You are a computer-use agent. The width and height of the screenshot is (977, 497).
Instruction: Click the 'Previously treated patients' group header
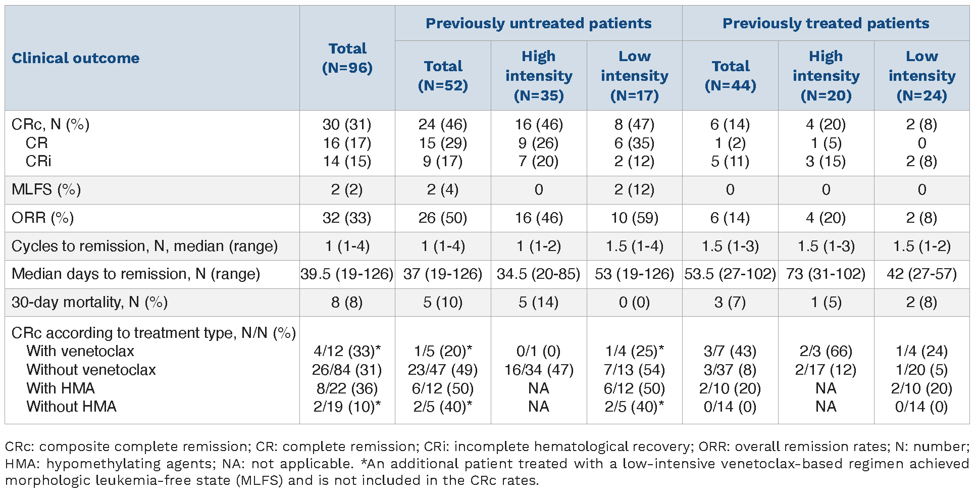(826, 23)
